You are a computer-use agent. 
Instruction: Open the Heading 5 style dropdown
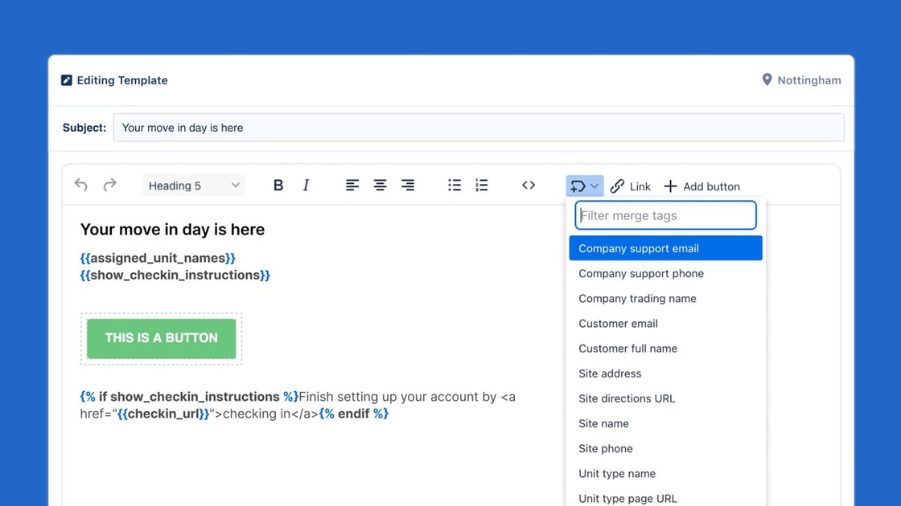point(194,186)
